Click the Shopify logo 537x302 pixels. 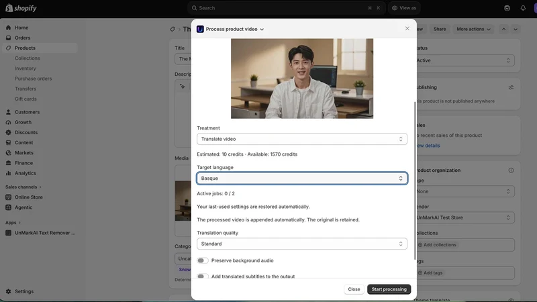tap(21, 8)
